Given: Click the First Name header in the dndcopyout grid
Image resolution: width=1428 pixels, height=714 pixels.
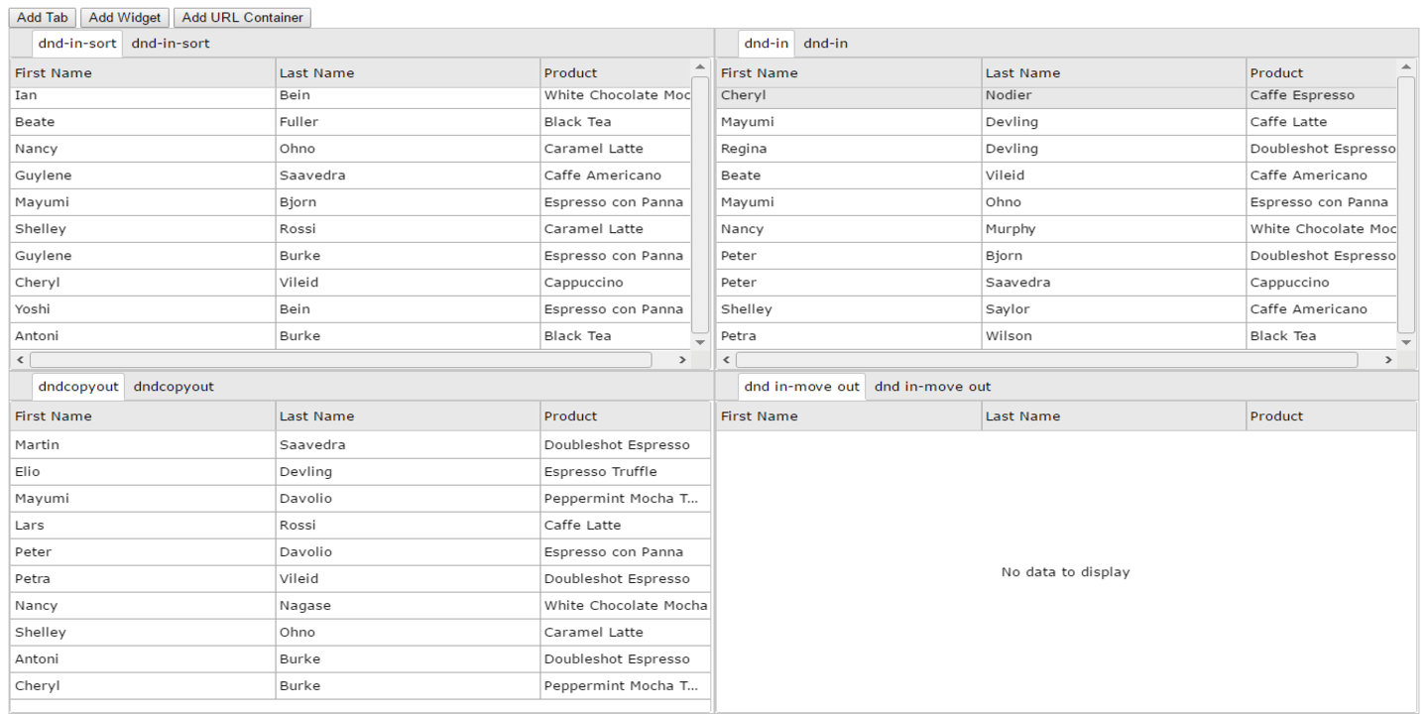Looking at the screenshot, I should (x=143, y=416).
